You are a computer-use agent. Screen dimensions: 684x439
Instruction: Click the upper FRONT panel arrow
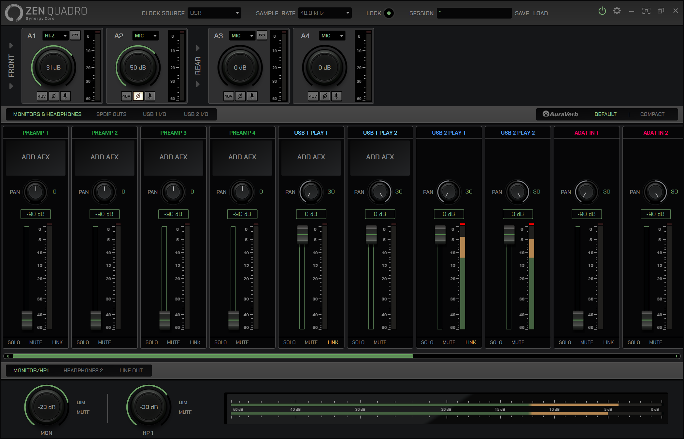pyautogui.click(x=11, y=46)
